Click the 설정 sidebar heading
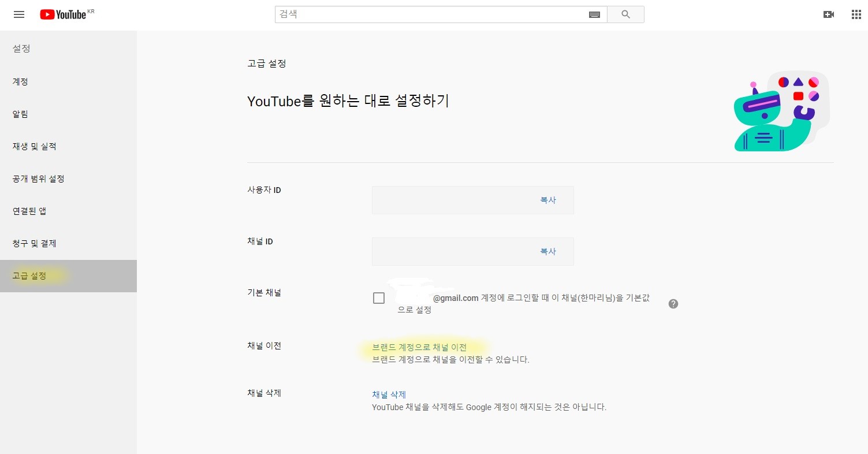This screenshot has height=454, width=868. (x=21, y=49)
